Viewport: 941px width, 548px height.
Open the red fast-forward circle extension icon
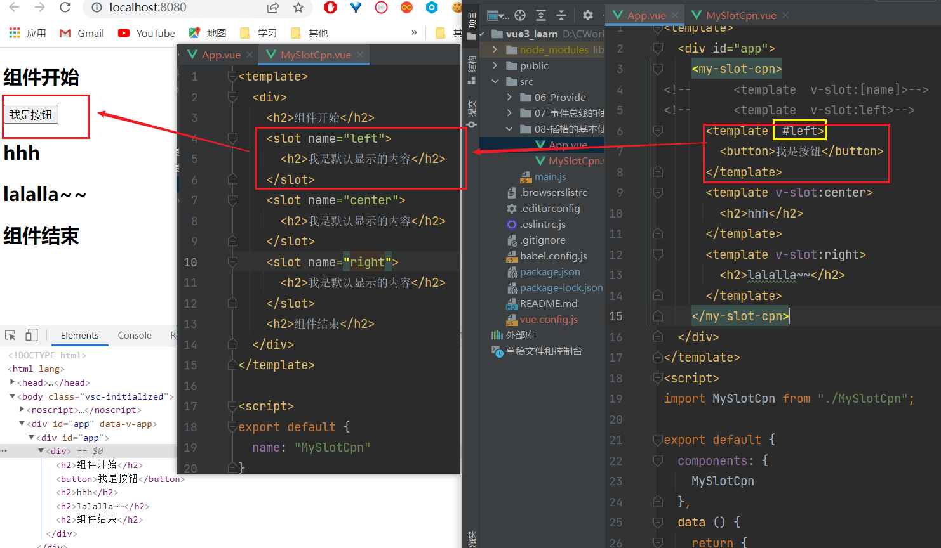(381, 8)
